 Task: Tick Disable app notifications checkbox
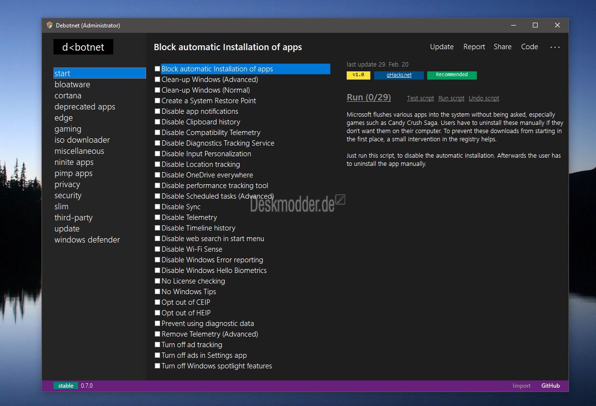(x=157, y=111)
